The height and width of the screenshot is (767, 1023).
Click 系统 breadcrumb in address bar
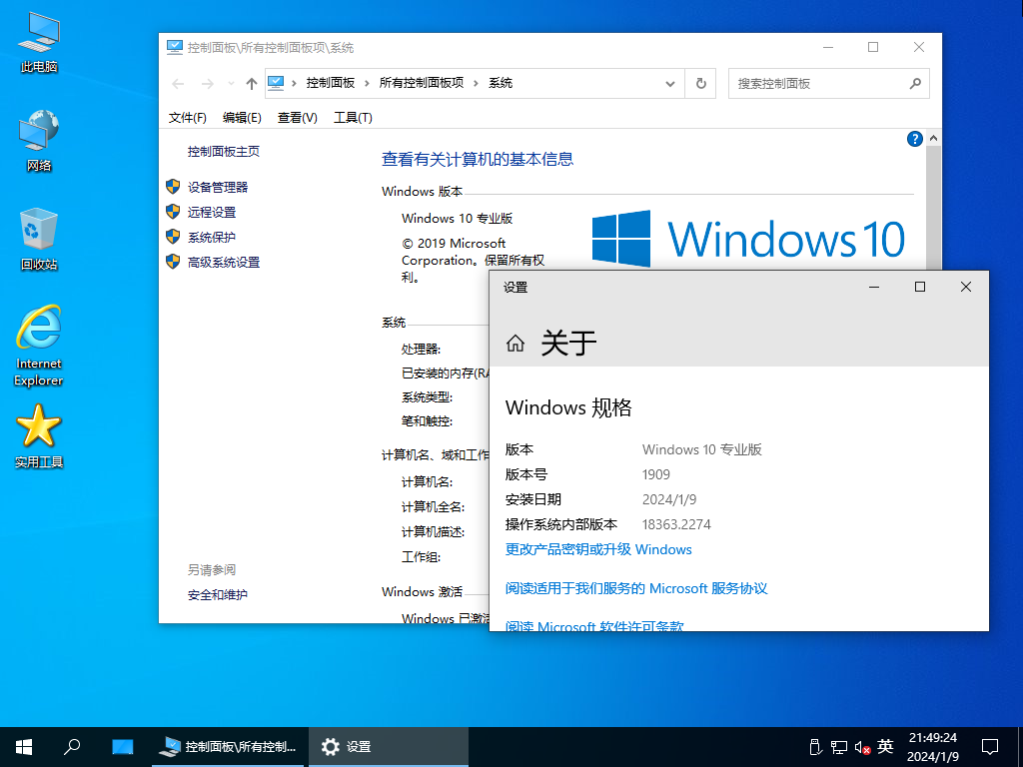(501, 83)
